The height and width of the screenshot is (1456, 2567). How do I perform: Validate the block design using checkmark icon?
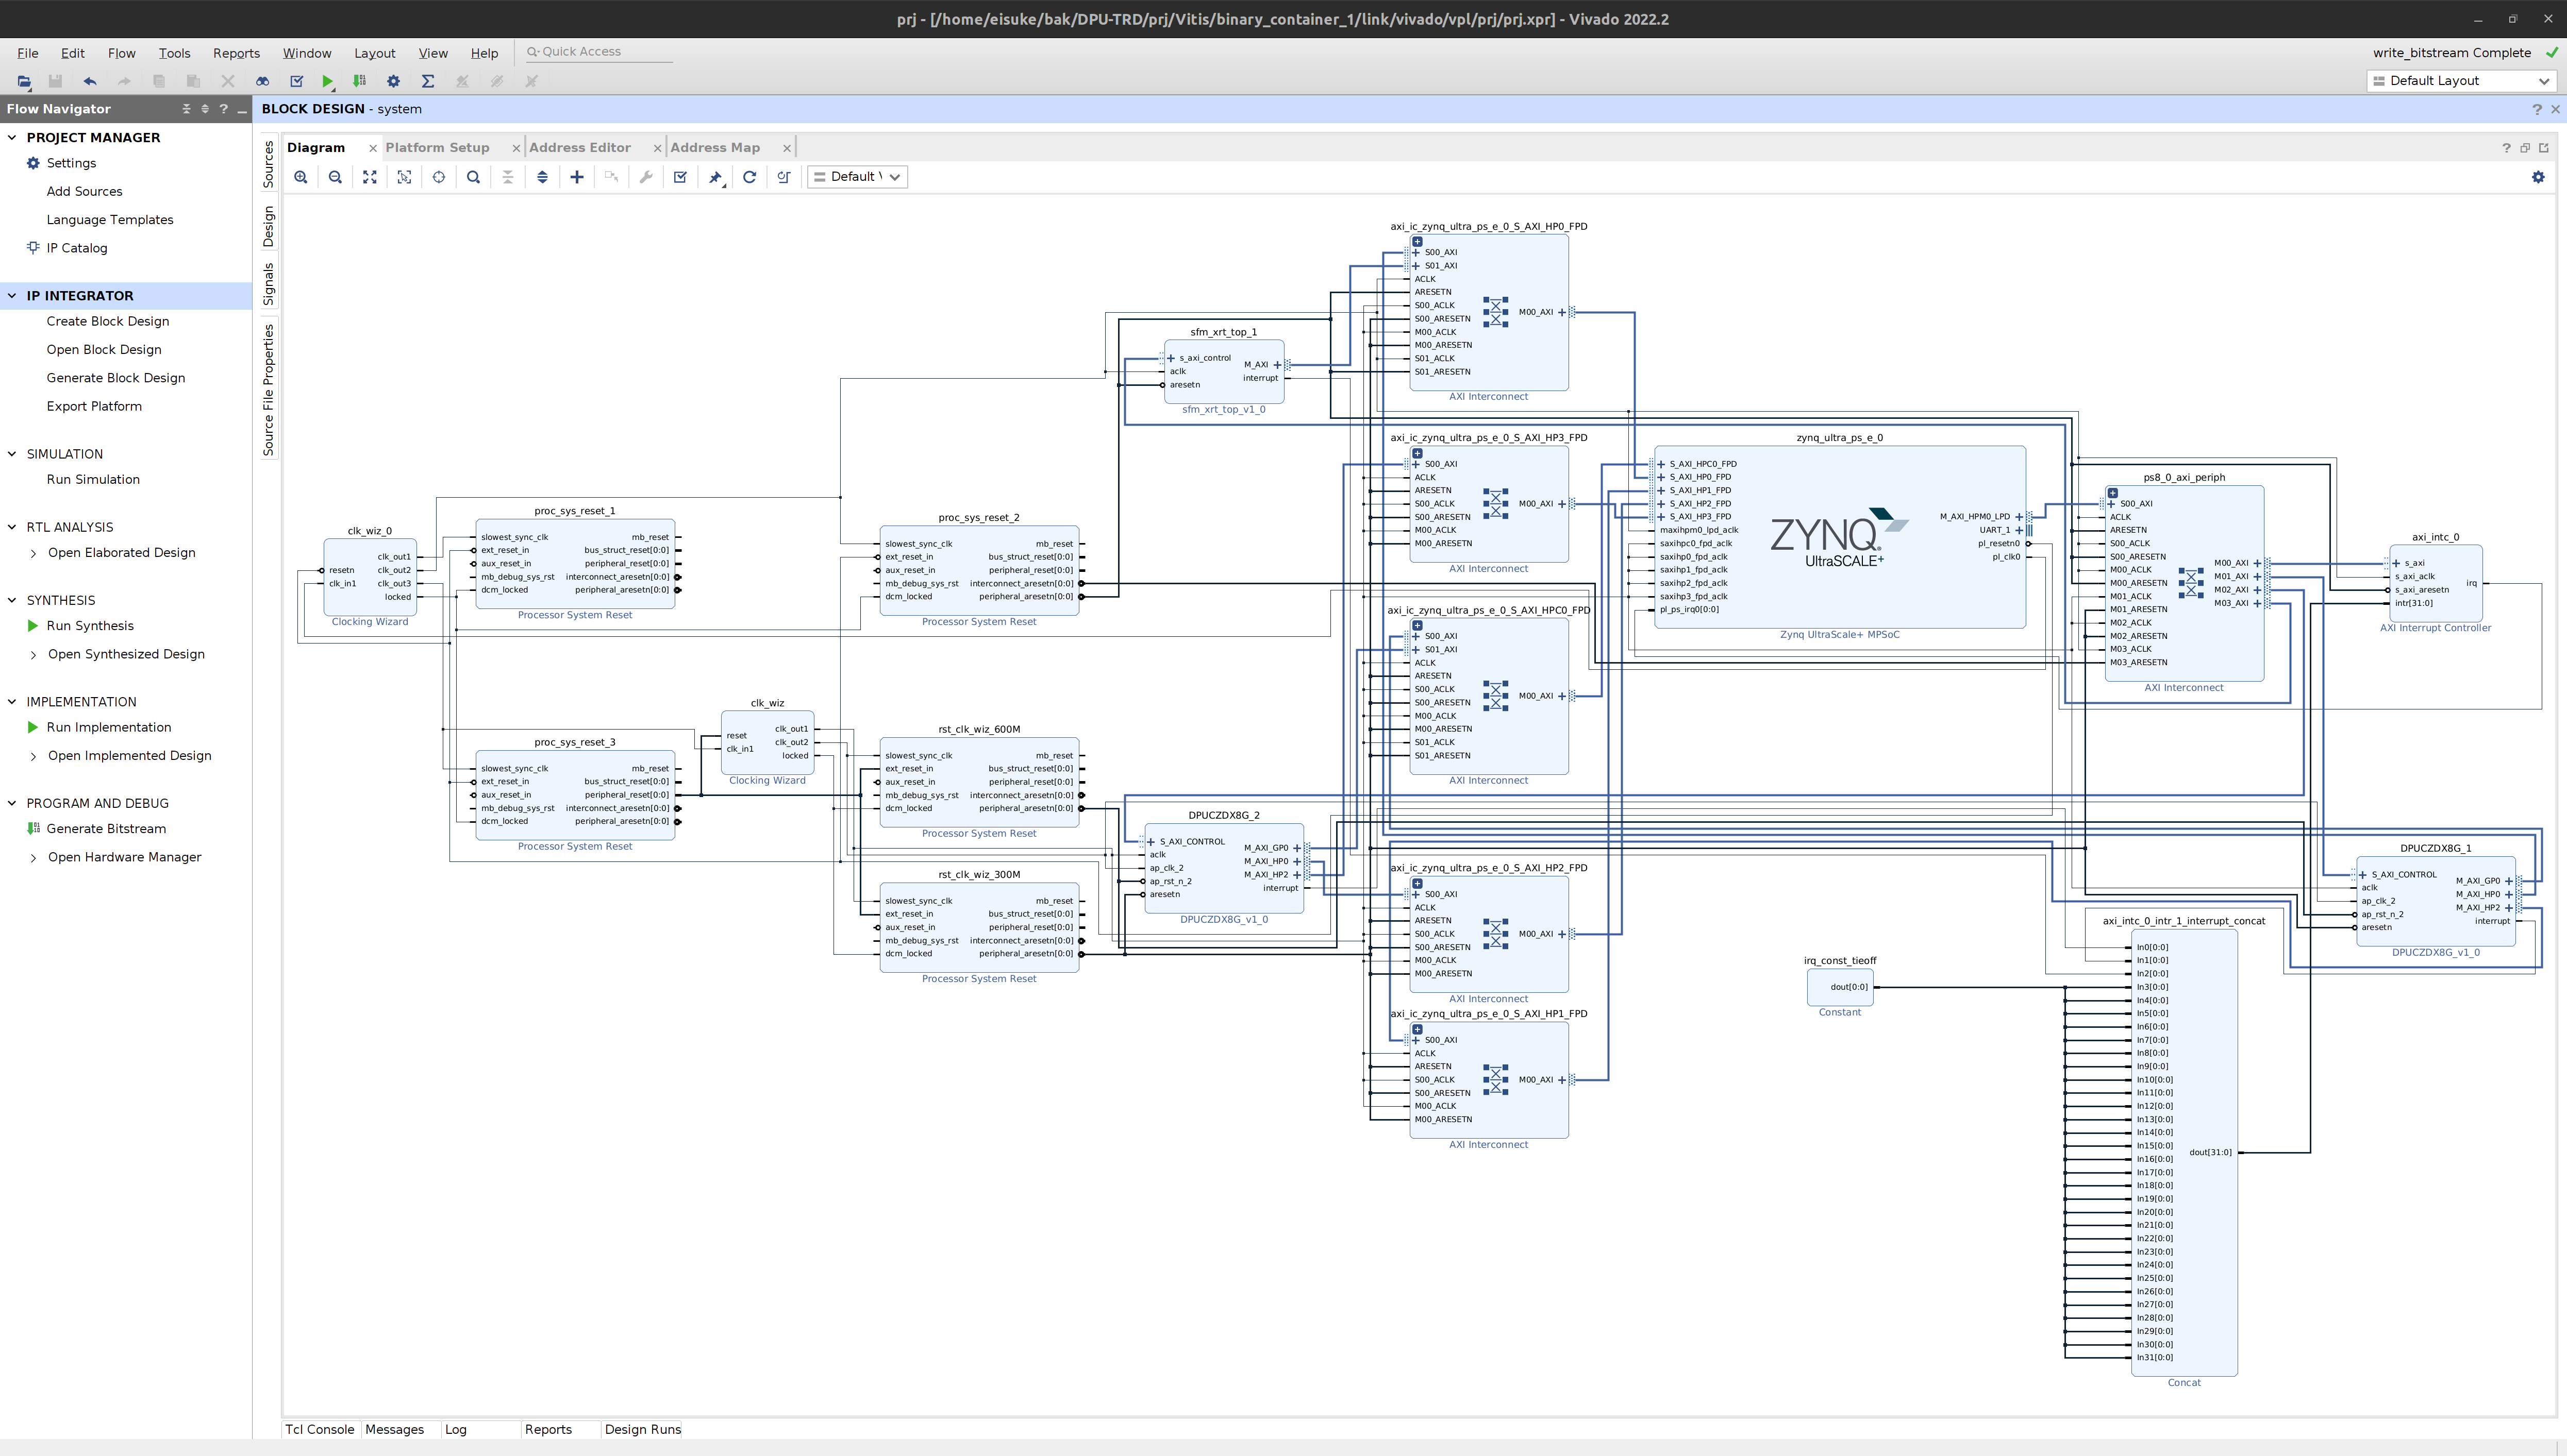pyautogui.click(x=680, y=177)
